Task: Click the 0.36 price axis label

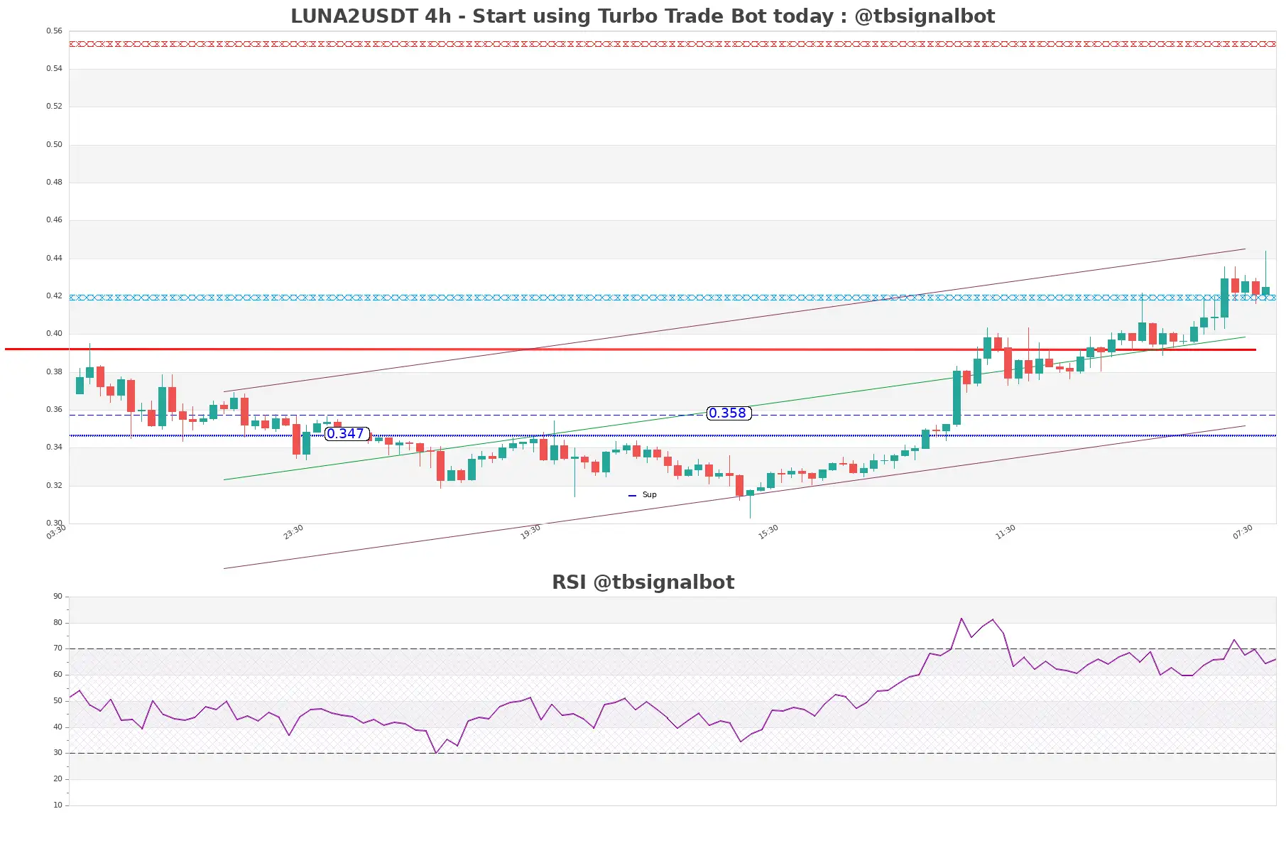Action: click(x=54, y=410)
